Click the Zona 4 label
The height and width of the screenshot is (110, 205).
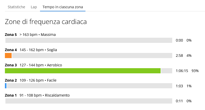(11, 50)
